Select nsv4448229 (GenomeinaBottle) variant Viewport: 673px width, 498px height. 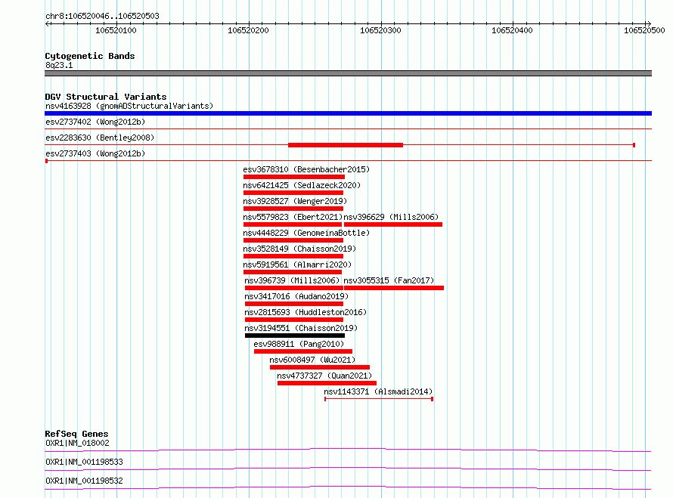coord(306,233)
